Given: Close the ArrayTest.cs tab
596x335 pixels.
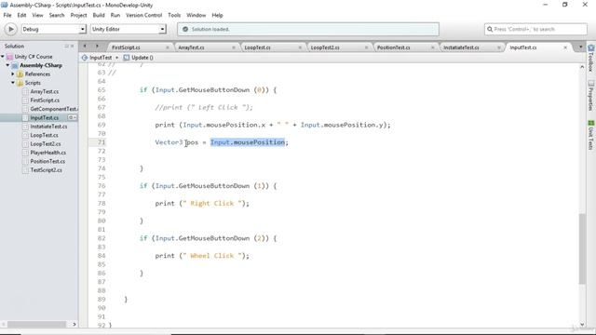Looking at the screenshot, I should click(x=234, y=47).
